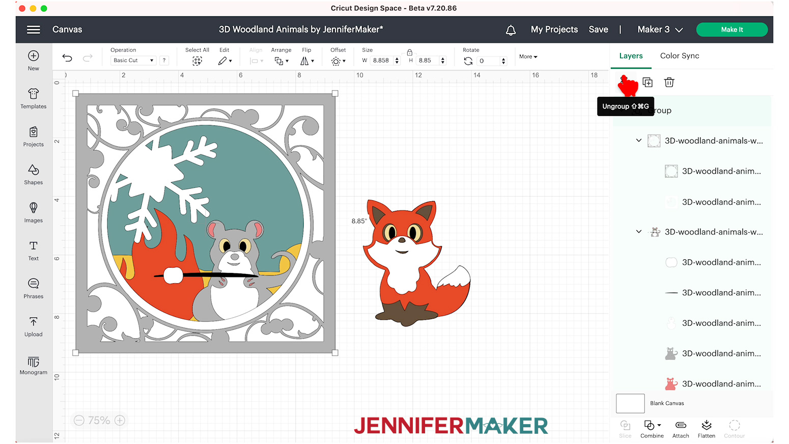Adjust the height value stepper

tap(443, 61)
